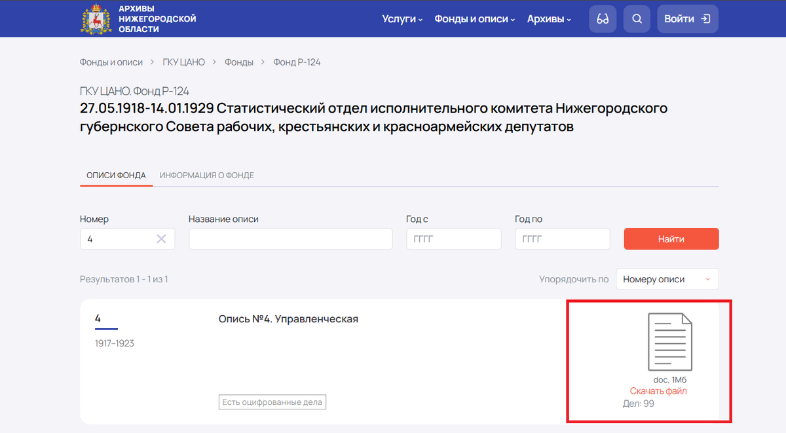Click the Есть оцифрованные дела label
This screenshot has height=433, width=786.
coord(272,402)
